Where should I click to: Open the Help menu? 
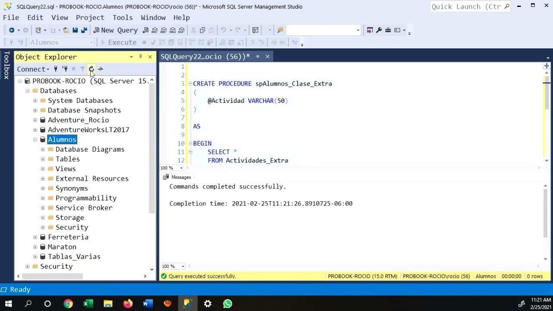tap(181, 18)
